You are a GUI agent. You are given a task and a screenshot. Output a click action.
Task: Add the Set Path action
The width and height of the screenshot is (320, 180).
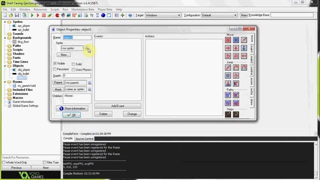[228, 95]
